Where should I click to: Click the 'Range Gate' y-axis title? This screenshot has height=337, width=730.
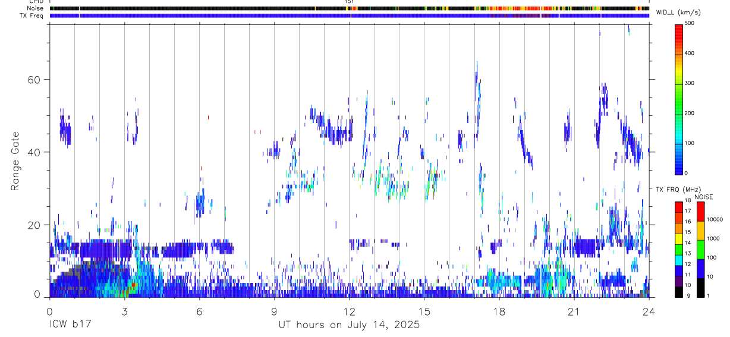point(16,161)
